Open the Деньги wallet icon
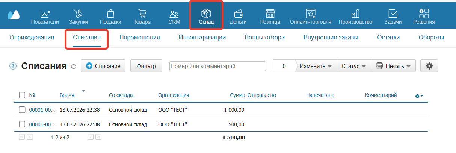 (x=238, y=14)
